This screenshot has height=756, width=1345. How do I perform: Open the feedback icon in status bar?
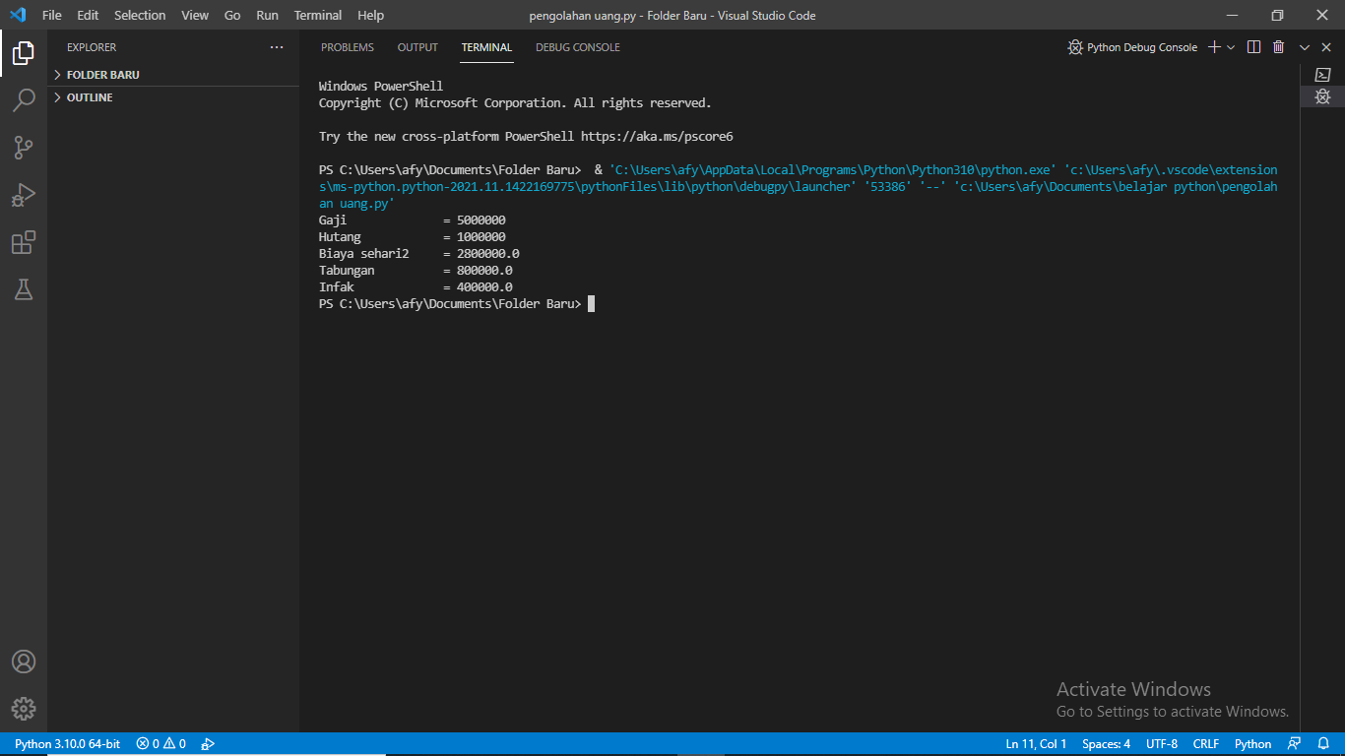[x=1295, y=744]
